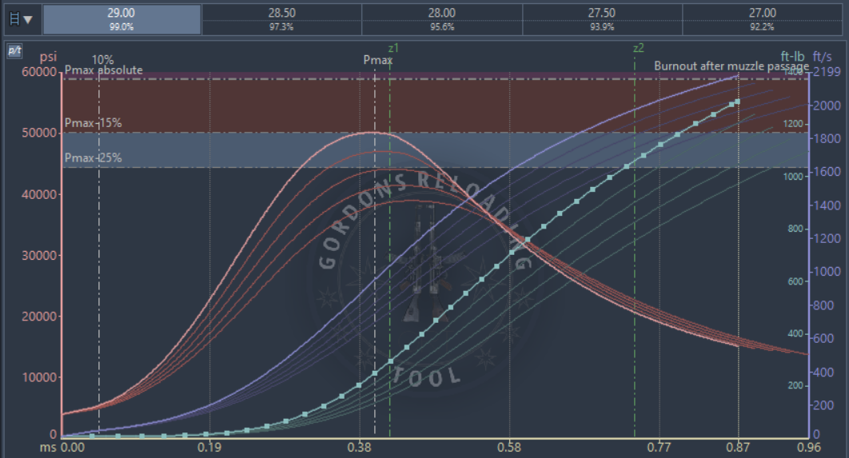Click the last data point on energy curve
The image size is (849, 458).
[737, 102]
